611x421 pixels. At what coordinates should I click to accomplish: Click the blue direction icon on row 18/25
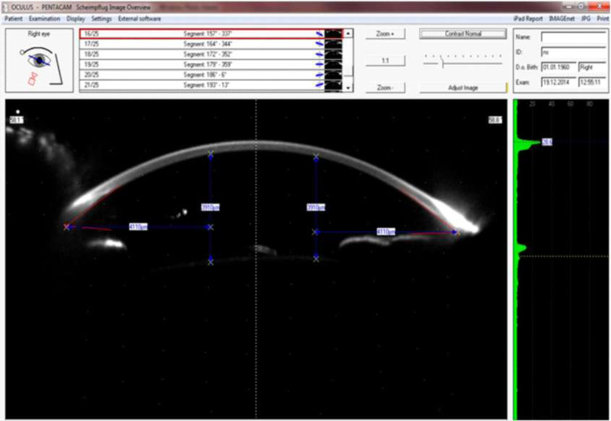[320, 54]
